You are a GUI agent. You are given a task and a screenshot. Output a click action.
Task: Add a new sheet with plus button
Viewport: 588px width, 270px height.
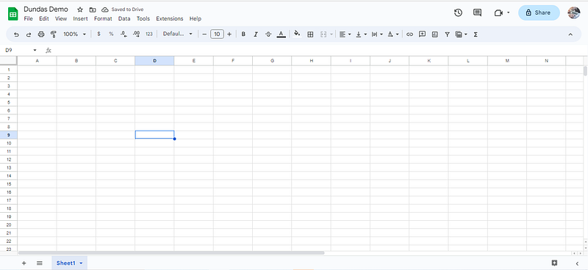point(24,263)
